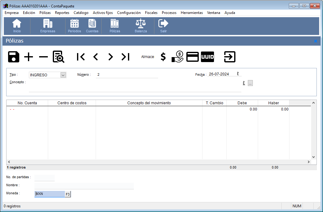The height and width of the screenshot is (212, 323).
Task: Click the Moneda MXN field
Action: pos(50,194)
